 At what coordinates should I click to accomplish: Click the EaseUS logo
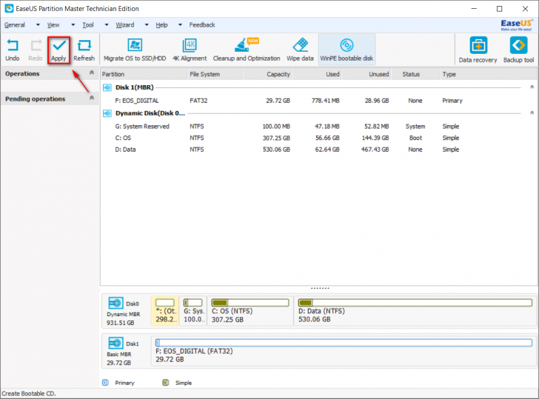517,24
